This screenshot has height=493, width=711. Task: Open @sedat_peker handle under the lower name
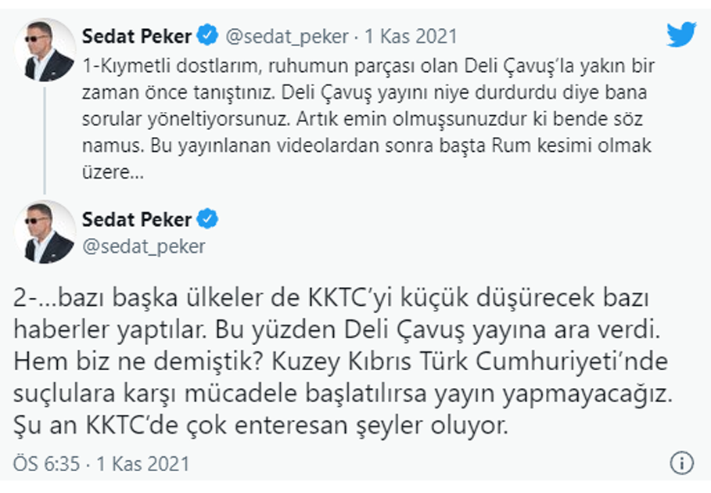point(143,246)
